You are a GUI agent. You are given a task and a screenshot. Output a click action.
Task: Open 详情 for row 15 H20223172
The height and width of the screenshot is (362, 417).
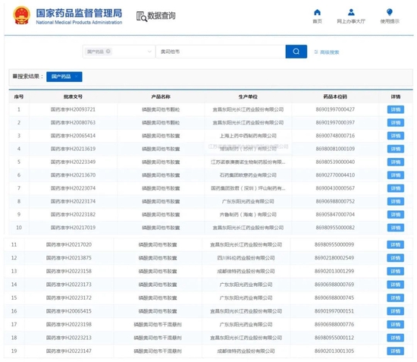pos(395,297)
